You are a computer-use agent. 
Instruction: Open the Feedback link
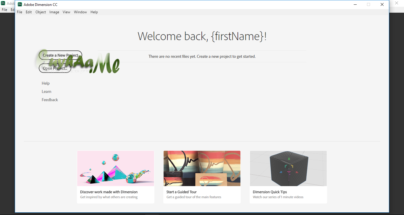pyautogui.click(x=50, y=100)
